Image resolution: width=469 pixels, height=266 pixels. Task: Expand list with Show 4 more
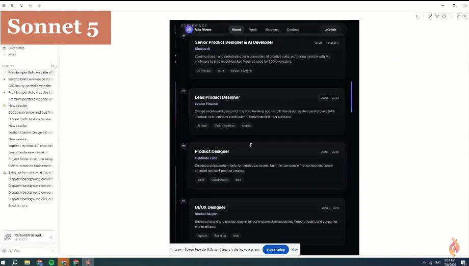pos(18,206)
